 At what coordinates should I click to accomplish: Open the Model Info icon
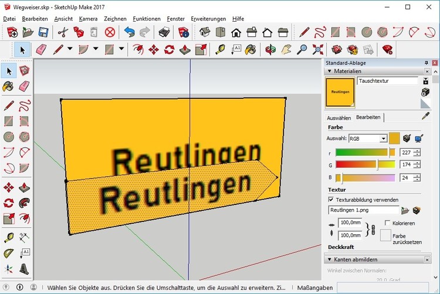(x=184, y=32)
